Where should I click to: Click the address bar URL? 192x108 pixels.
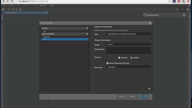click(x=33, y=1)
